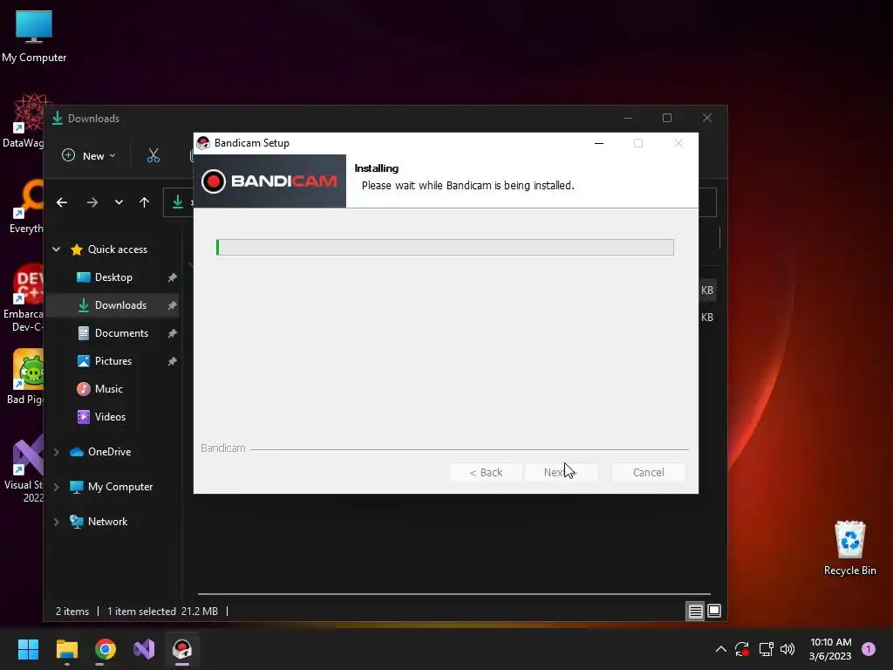
Task: Go back in File Explorer navigation
Action: click(x=62, y=202)
